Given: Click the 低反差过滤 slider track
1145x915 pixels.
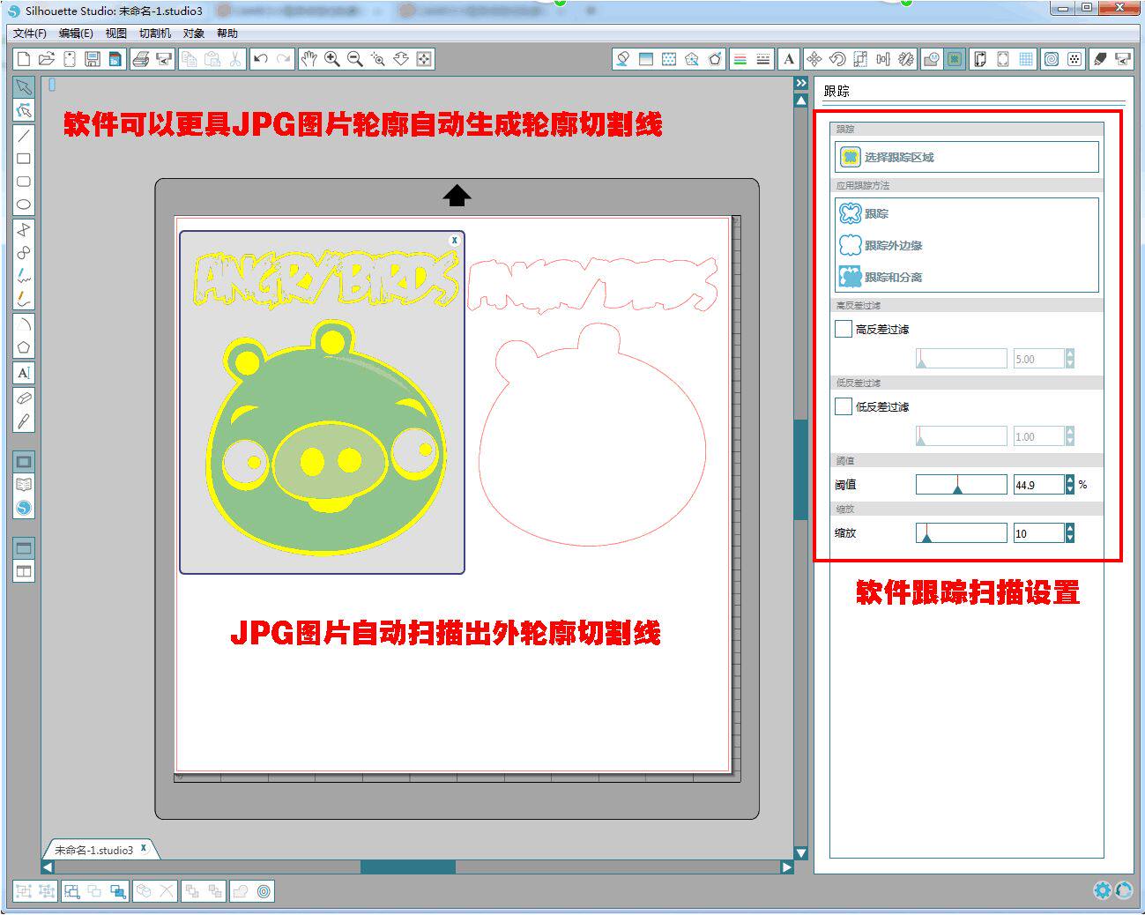Looking at the screenshot, I should tap(961, 435).
